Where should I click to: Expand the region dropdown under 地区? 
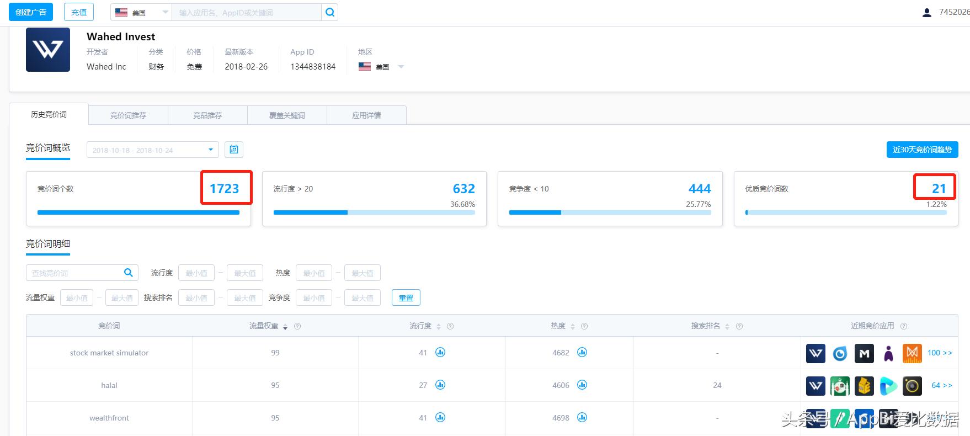(401, 67)
